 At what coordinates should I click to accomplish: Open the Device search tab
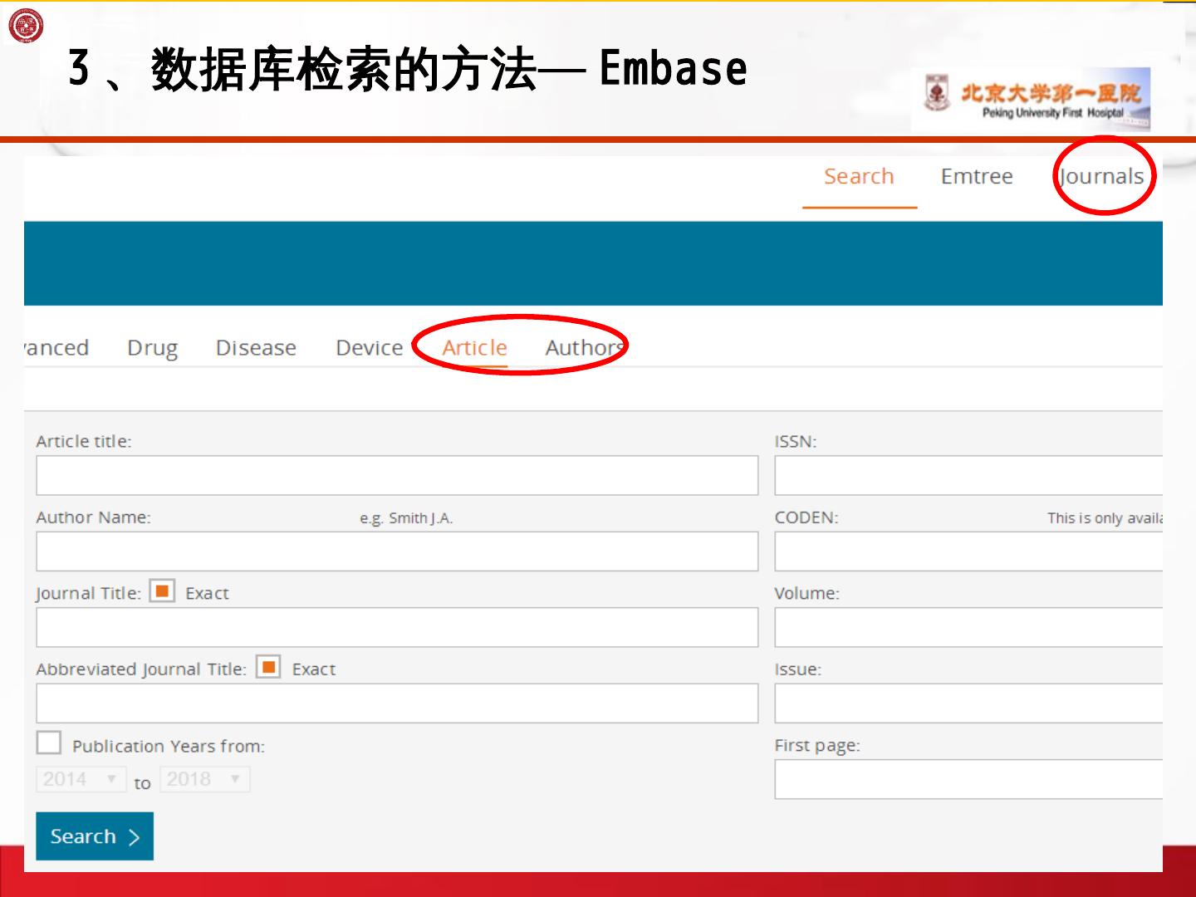tap(369, 347)
